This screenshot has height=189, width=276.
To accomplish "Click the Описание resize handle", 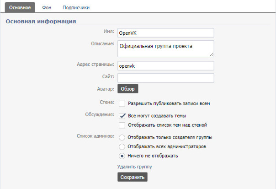I will point(212,54).
